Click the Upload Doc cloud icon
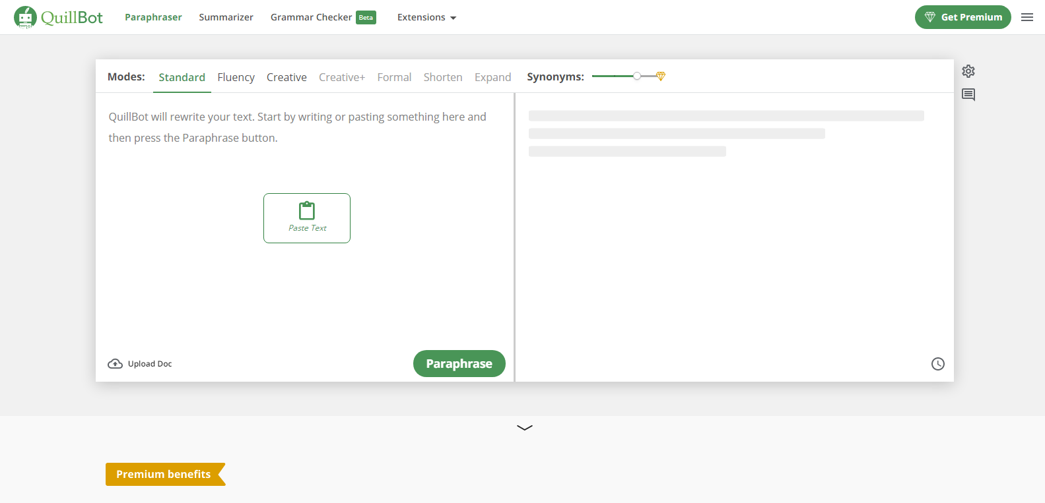 point(115,364)
